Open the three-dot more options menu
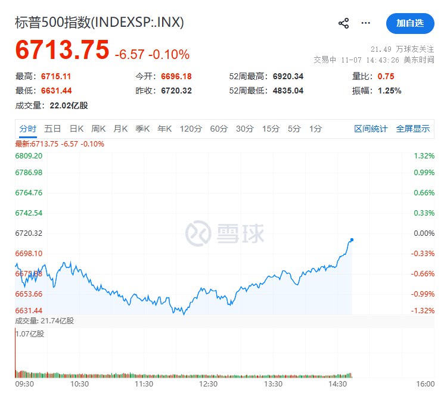The image size is (444, 399). [365, 23]
